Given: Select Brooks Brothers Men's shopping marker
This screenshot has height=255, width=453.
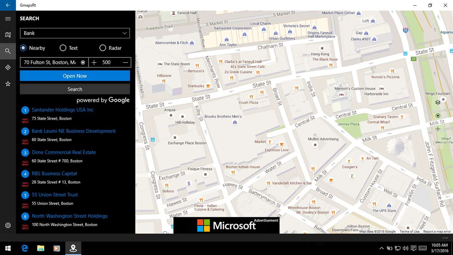Looking at the screenshot, I should point(235,122).
